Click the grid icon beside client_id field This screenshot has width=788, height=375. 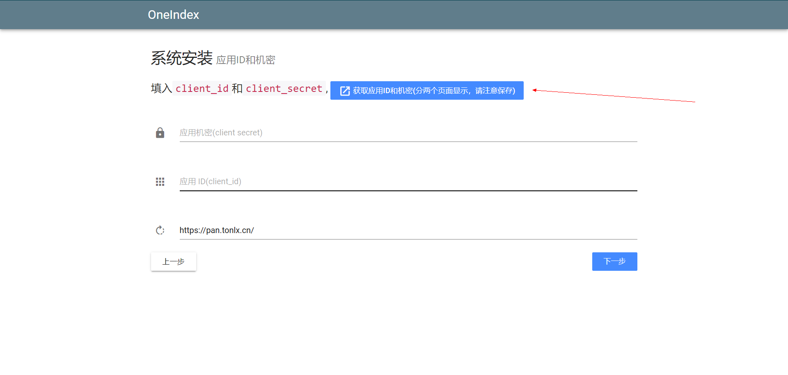(x=160, y=182)
